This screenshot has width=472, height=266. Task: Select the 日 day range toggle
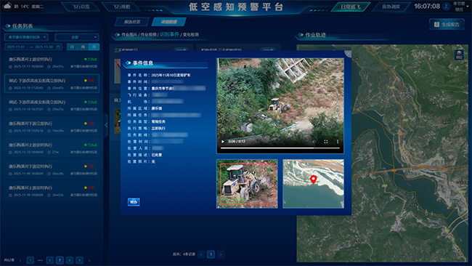pyautogui.click(x=72, y=47)
